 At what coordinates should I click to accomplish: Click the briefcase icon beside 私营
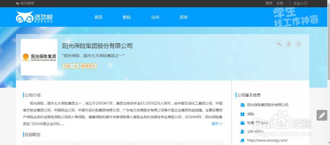point(243,123)
